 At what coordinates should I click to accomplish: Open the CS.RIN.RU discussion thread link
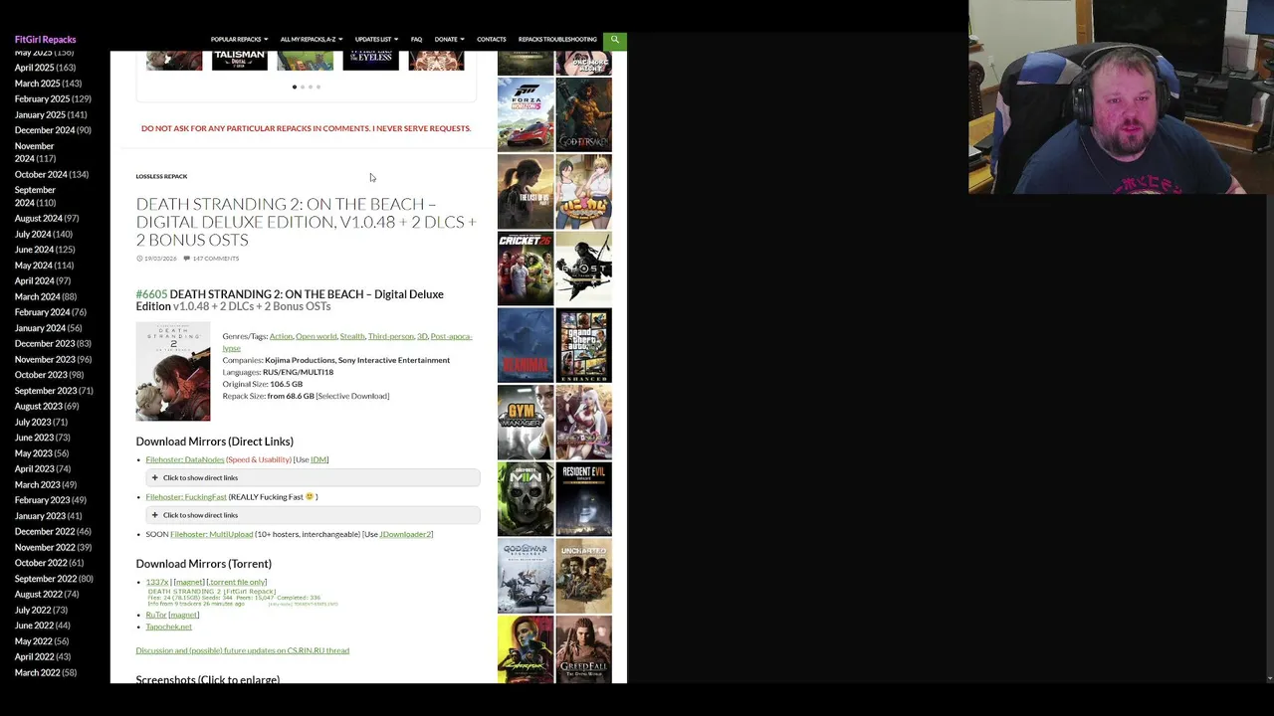point(243,650)
